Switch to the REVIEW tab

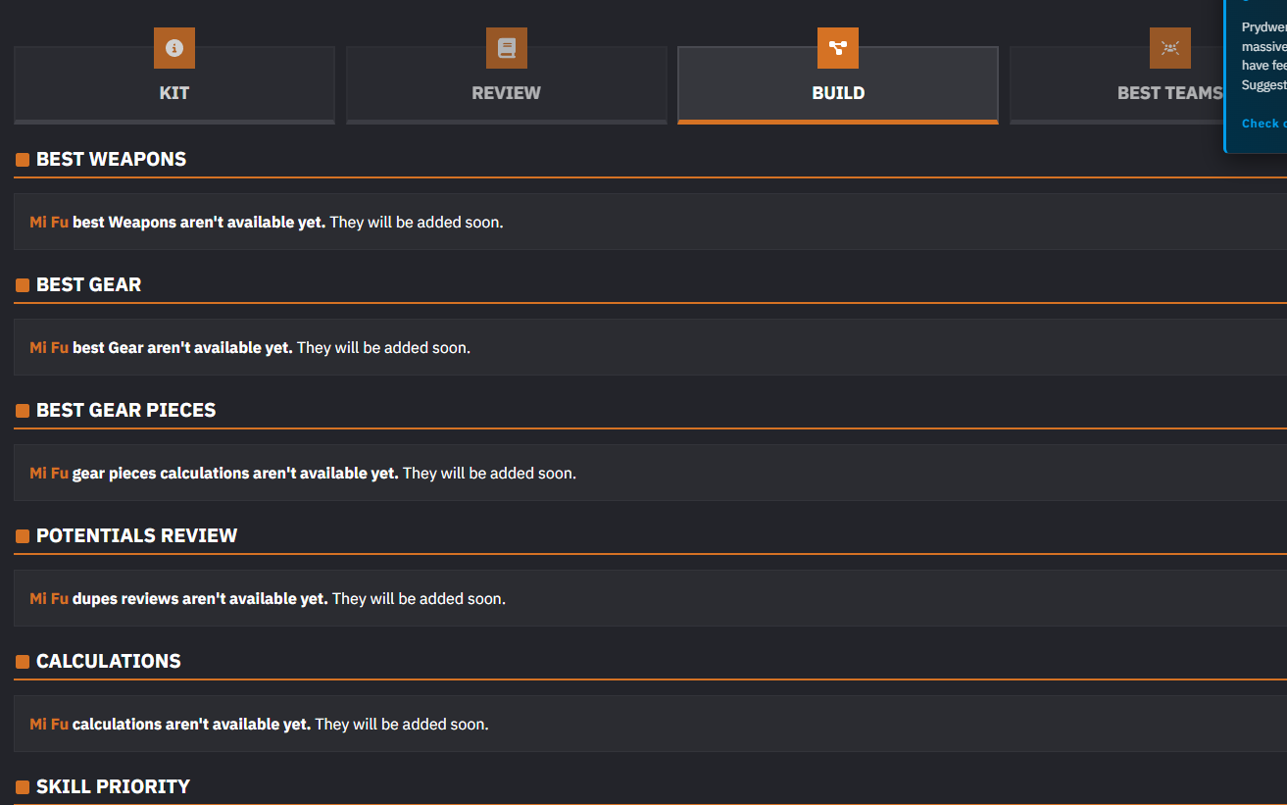pyautogui.click(x=507, y=85)
